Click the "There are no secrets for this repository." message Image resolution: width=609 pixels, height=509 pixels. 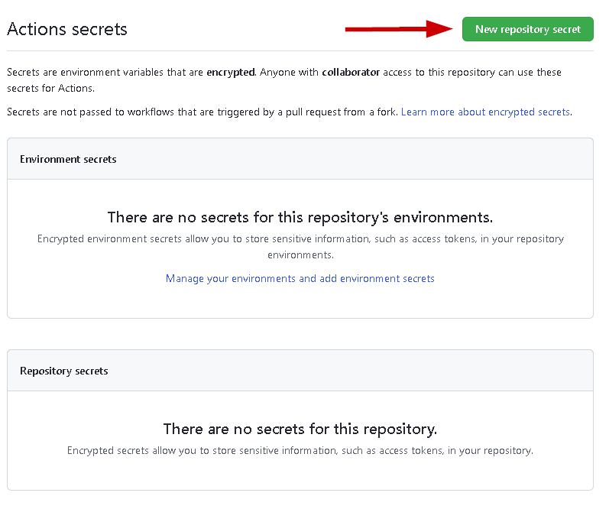(x=300, y=429)
